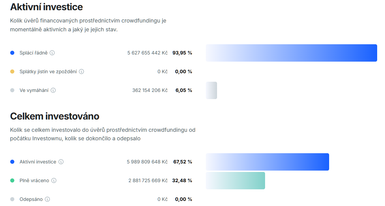Open info tooltip for Splátky jistin ve zpoždění
Viewport: 385px width, 206px height.
point(81,72)
